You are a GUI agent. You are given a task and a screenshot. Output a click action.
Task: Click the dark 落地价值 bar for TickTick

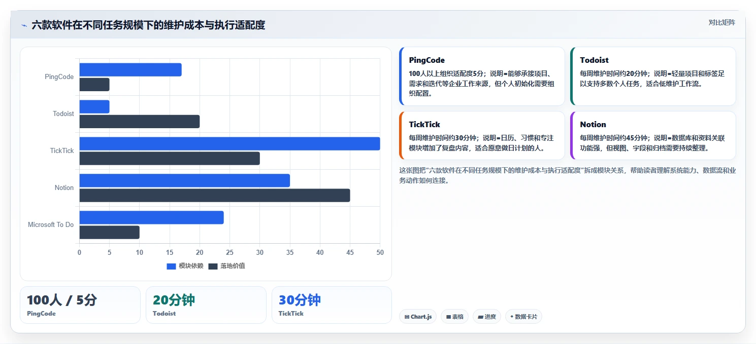tap(170, 159)
